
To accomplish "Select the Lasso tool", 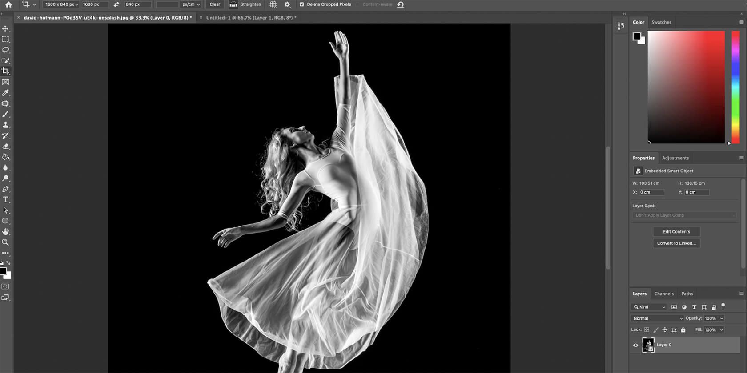I will coord(5,50).
